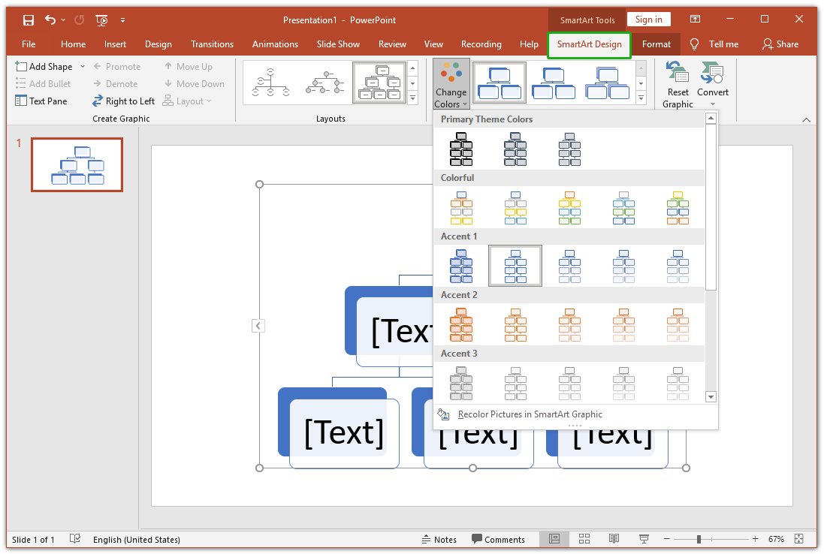Click Layouts gallery scroll-down arrow
The image size is (824, 554).
(413, 83)
